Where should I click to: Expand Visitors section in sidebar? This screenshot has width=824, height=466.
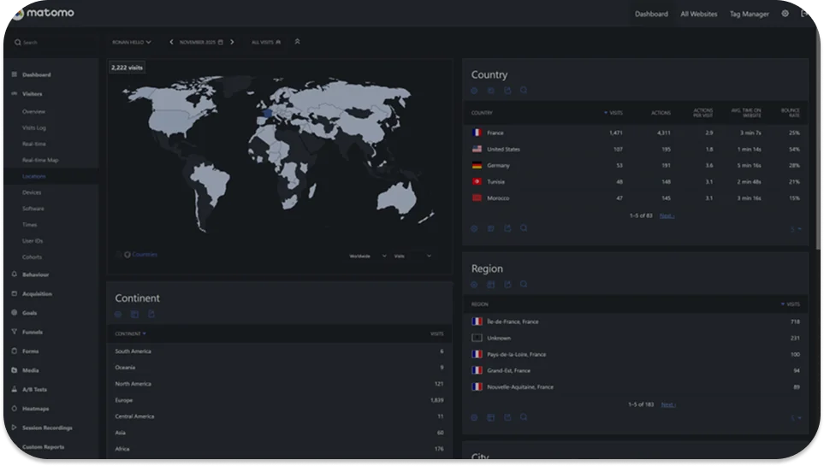click(x=32, y=93)
